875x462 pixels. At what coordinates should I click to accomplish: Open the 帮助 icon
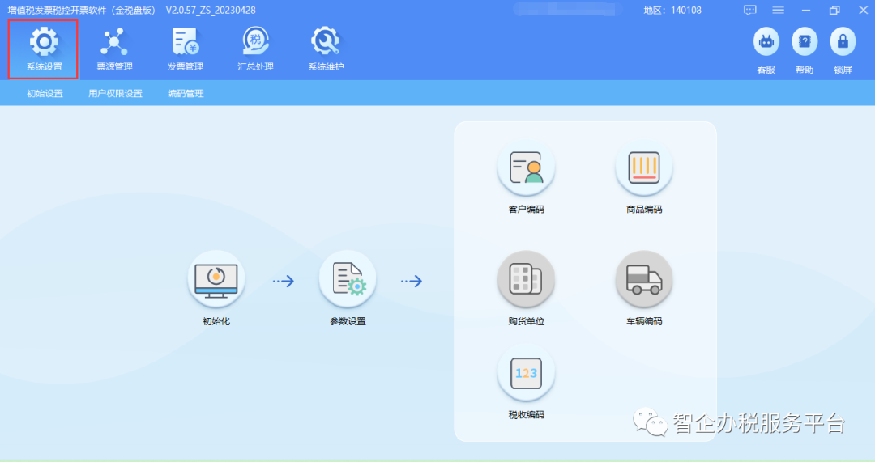(x=805, y=42)
